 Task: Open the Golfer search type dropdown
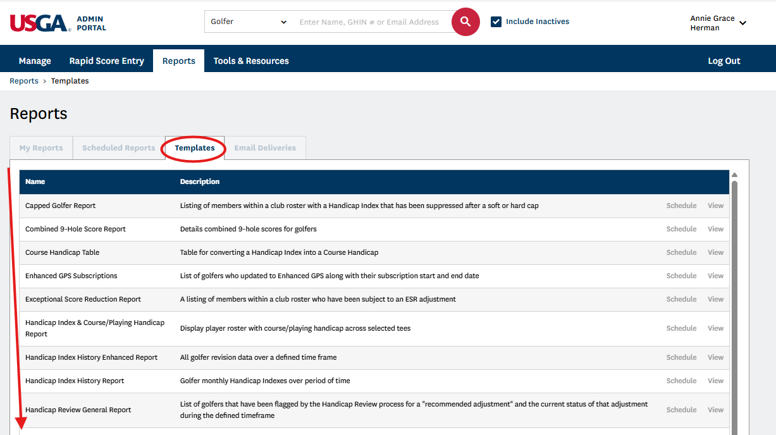[248, 21]
